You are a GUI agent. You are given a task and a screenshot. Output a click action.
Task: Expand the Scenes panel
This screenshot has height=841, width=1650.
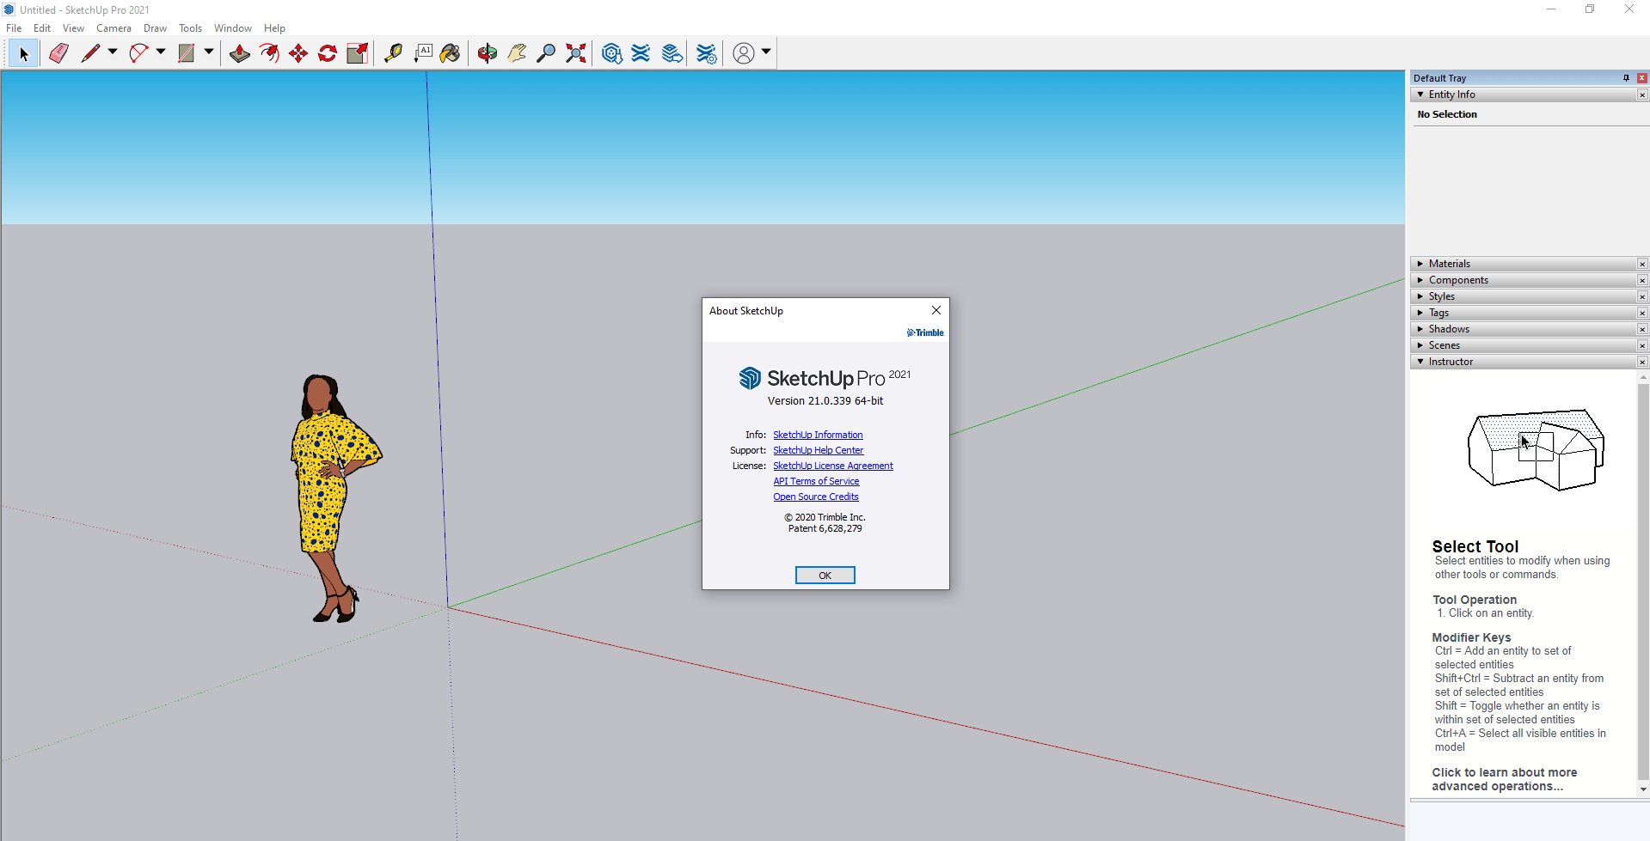[x=1420, y=345]
